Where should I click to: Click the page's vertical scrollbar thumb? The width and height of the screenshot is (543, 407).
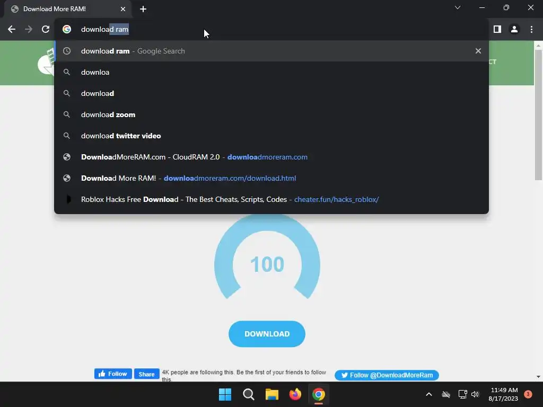[x=538, y=114]
